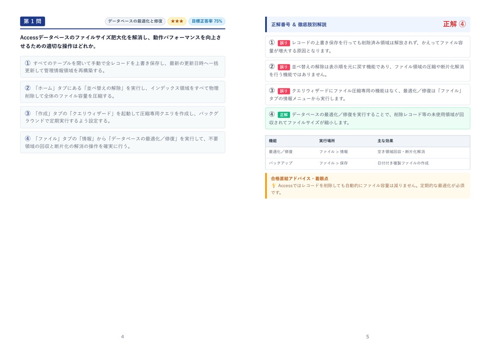Image resolution: width=490 pixels, height=347 pixels.
Task: Click the circled ④ number in the green explanation box
Action: 272,114
